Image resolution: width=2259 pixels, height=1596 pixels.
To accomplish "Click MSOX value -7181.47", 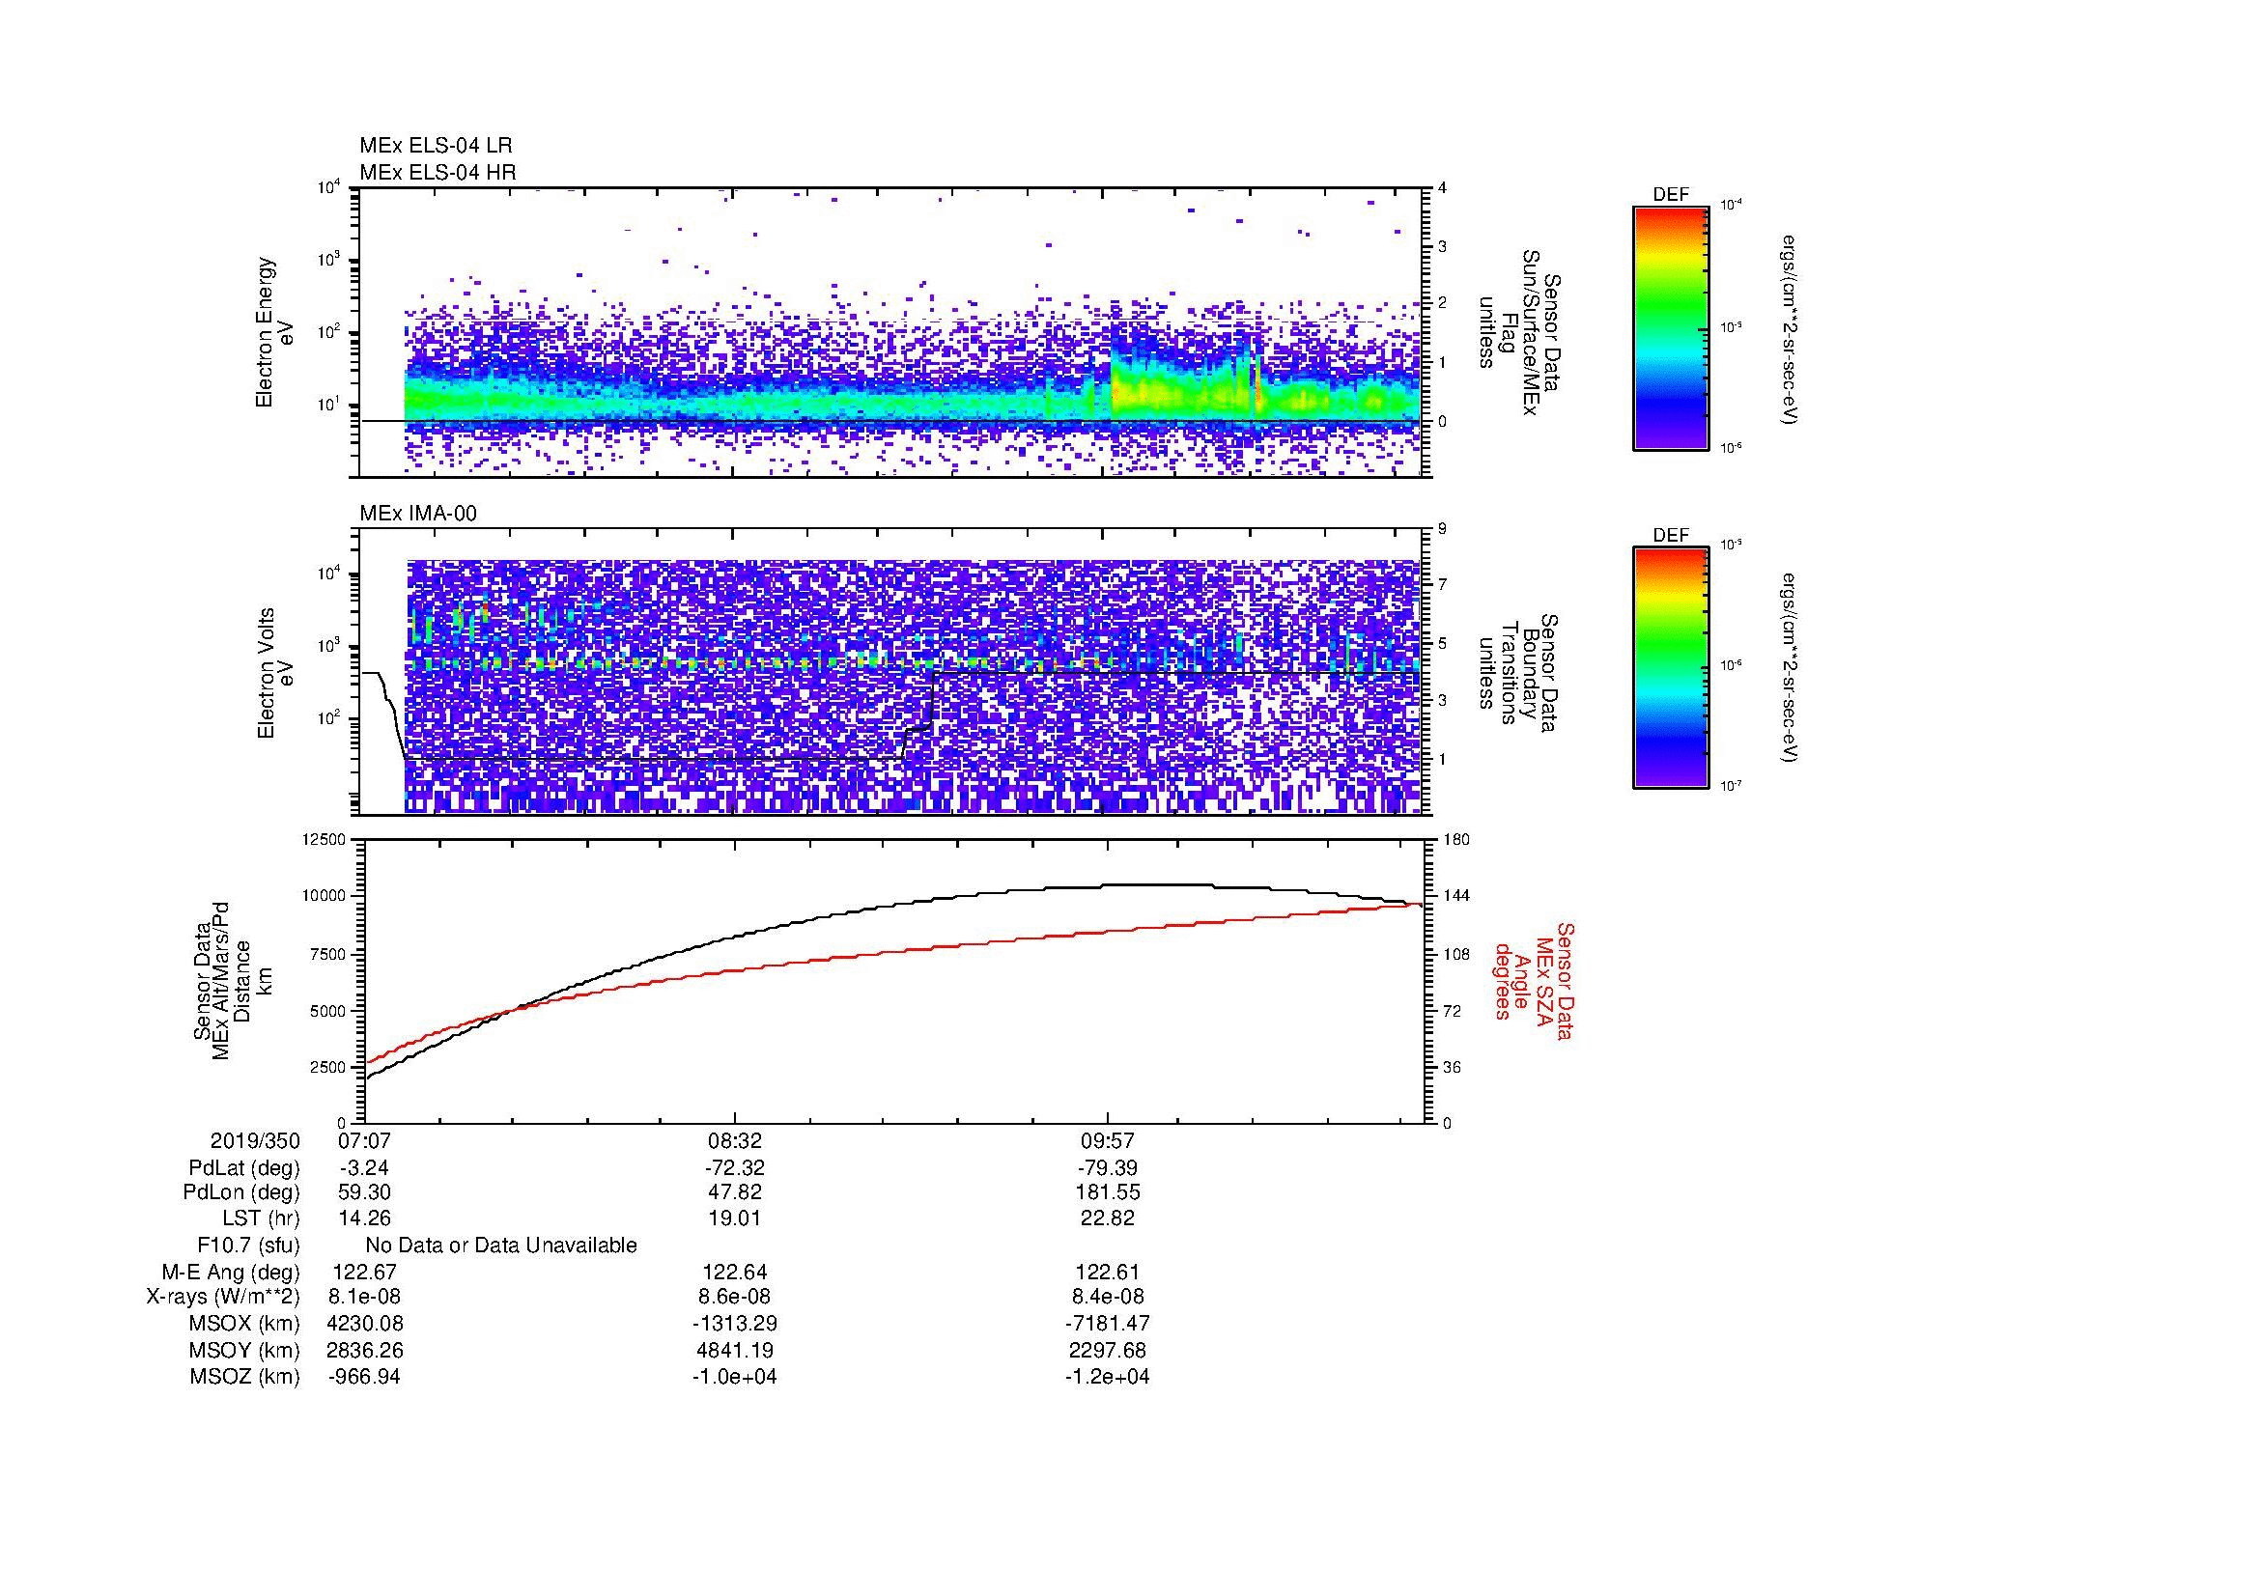I will click(x=1108, y=1324).
